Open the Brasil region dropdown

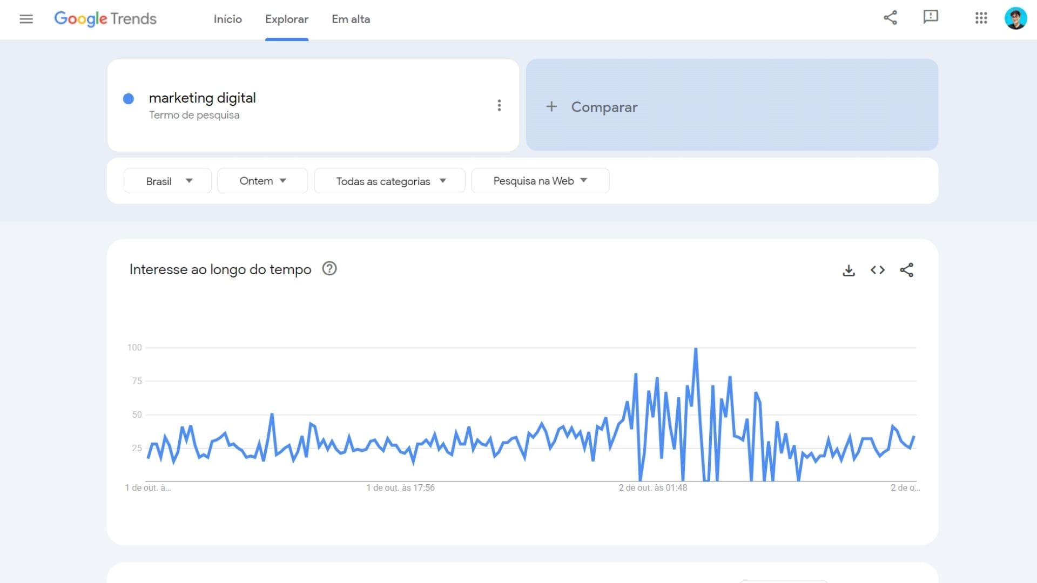click(x=167, y=181)
